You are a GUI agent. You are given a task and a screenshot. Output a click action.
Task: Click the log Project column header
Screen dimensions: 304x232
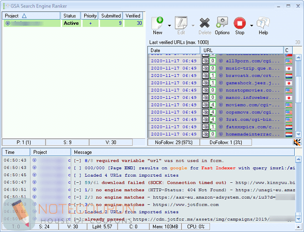tap(51, 152)
